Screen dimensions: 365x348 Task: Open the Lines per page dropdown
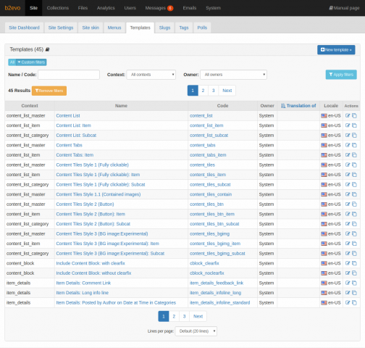(196, 331)
